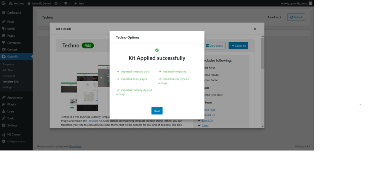Open Categories under Gutenify

point(9,76)
